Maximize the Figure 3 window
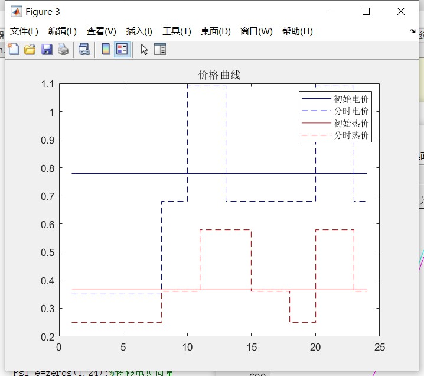Viewport: 424px width, 376px height. pos(366,11)
